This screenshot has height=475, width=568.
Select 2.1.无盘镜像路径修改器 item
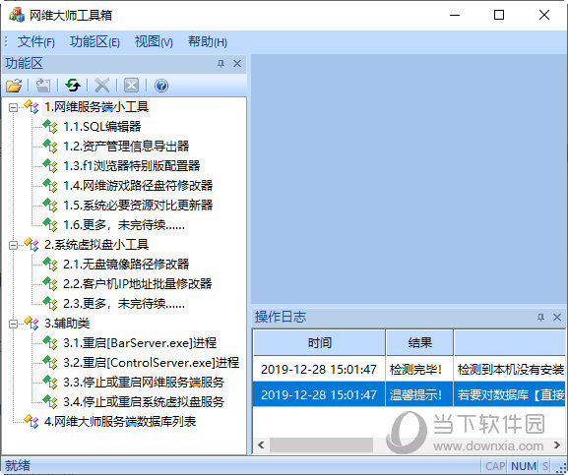click(x=126, y=265)
